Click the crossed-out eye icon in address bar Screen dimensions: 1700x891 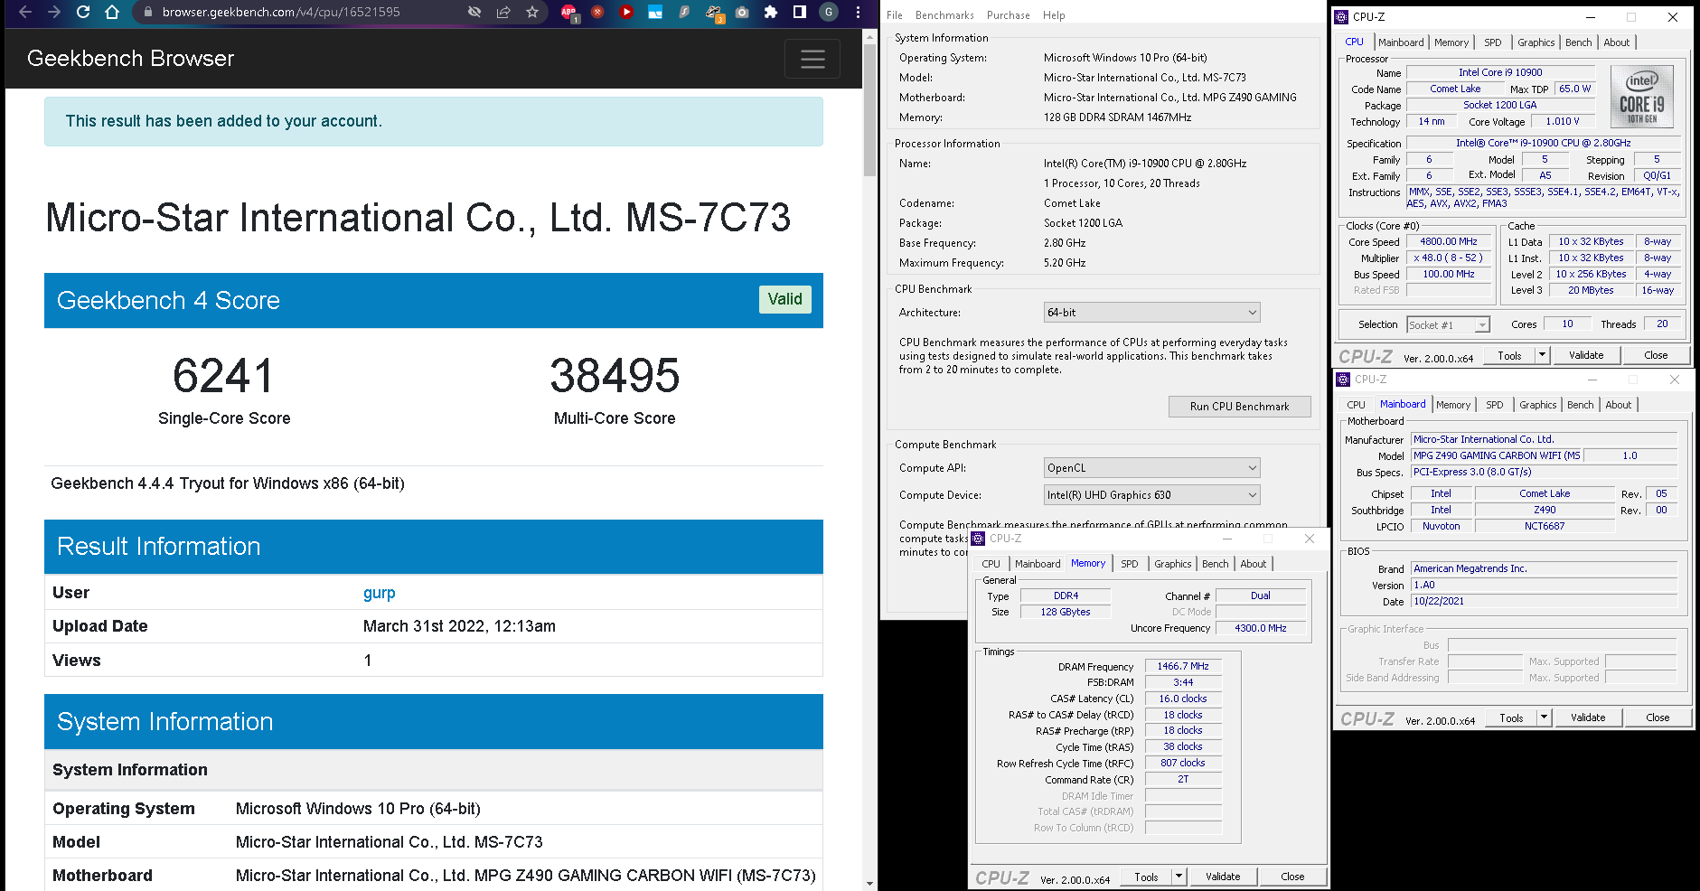point(474,12)
